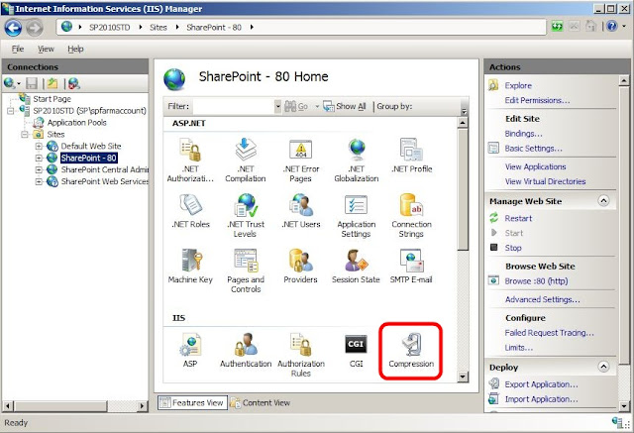Click the Explore action link
This screenshot has height=433, width=634.
(518, 86)
